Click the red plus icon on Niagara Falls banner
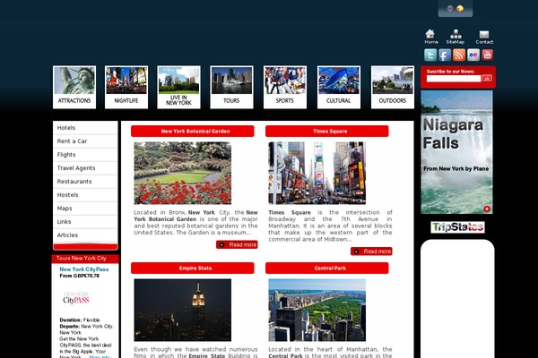This screenshot has width=538, height=358. pos(487,209)
